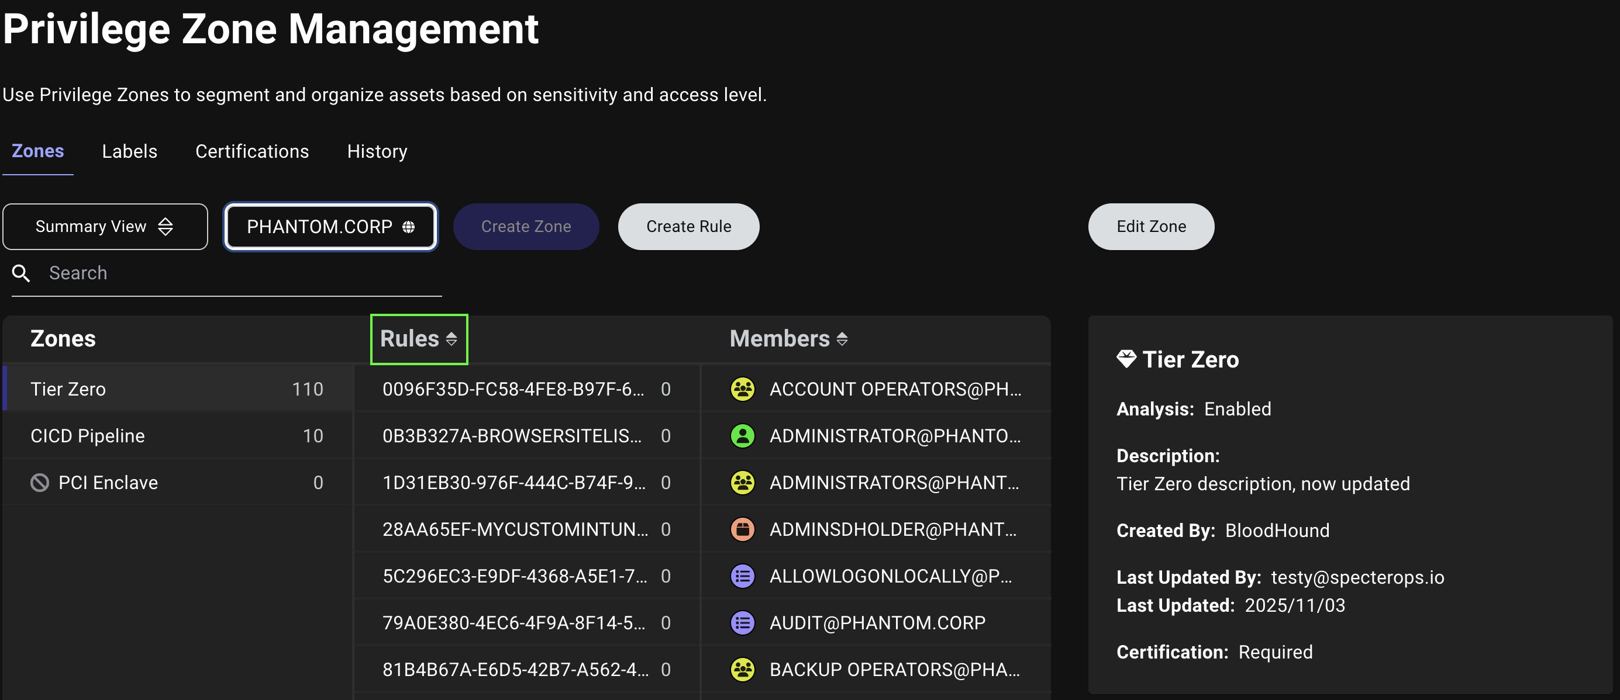
Task: Click the group avatar icon for ACCOUNT OPERATORS
Action: [x=743, y=389]
